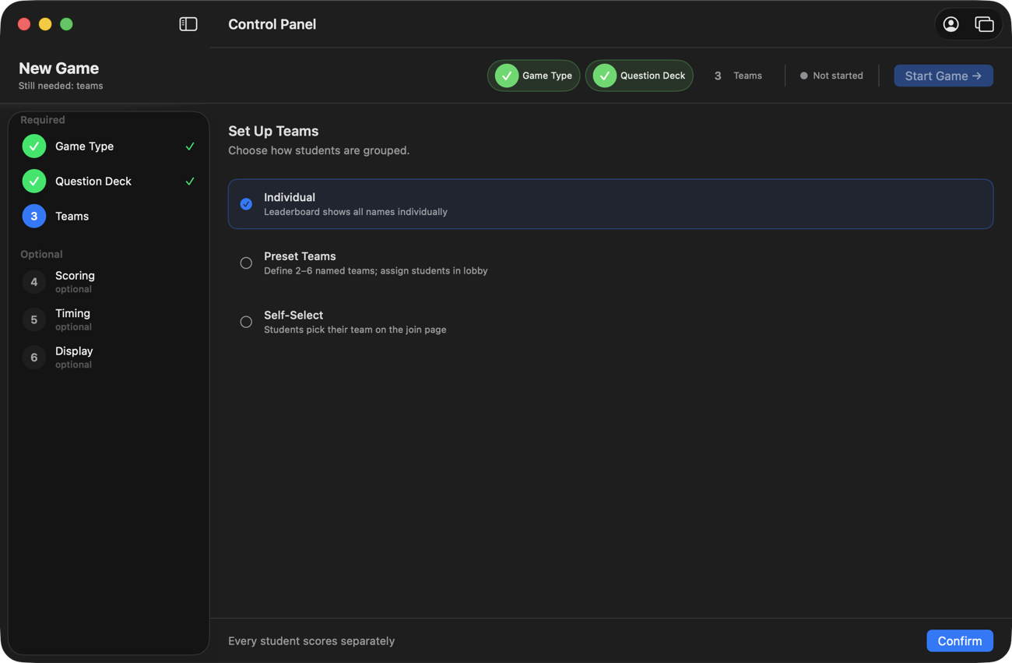Select the Self-Select radio button
1012x663 pixels.
[246, 322]
